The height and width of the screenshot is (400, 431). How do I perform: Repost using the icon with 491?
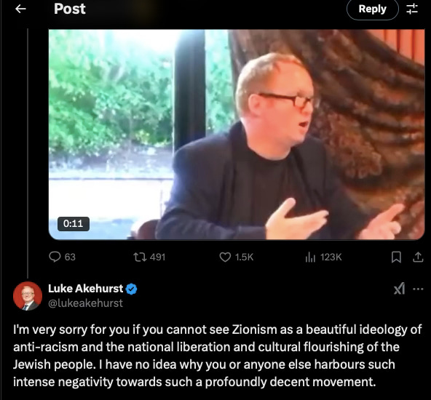pyautogui.click(x=149, y=257)
